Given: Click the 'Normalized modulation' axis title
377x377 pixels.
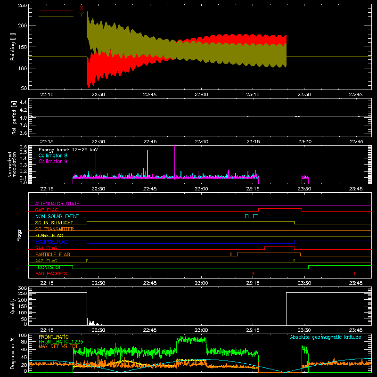Looking at the screenshot, I should pyautogui.click(x=12, y=164).
